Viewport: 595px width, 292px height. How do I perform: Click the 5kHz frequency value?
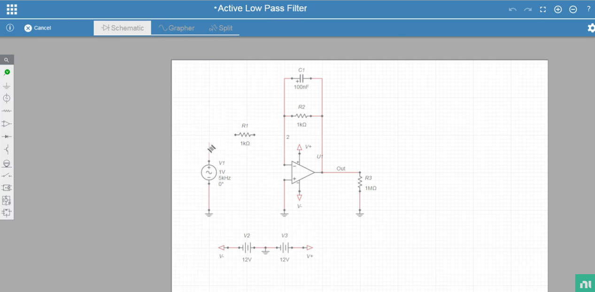[224, 178]
